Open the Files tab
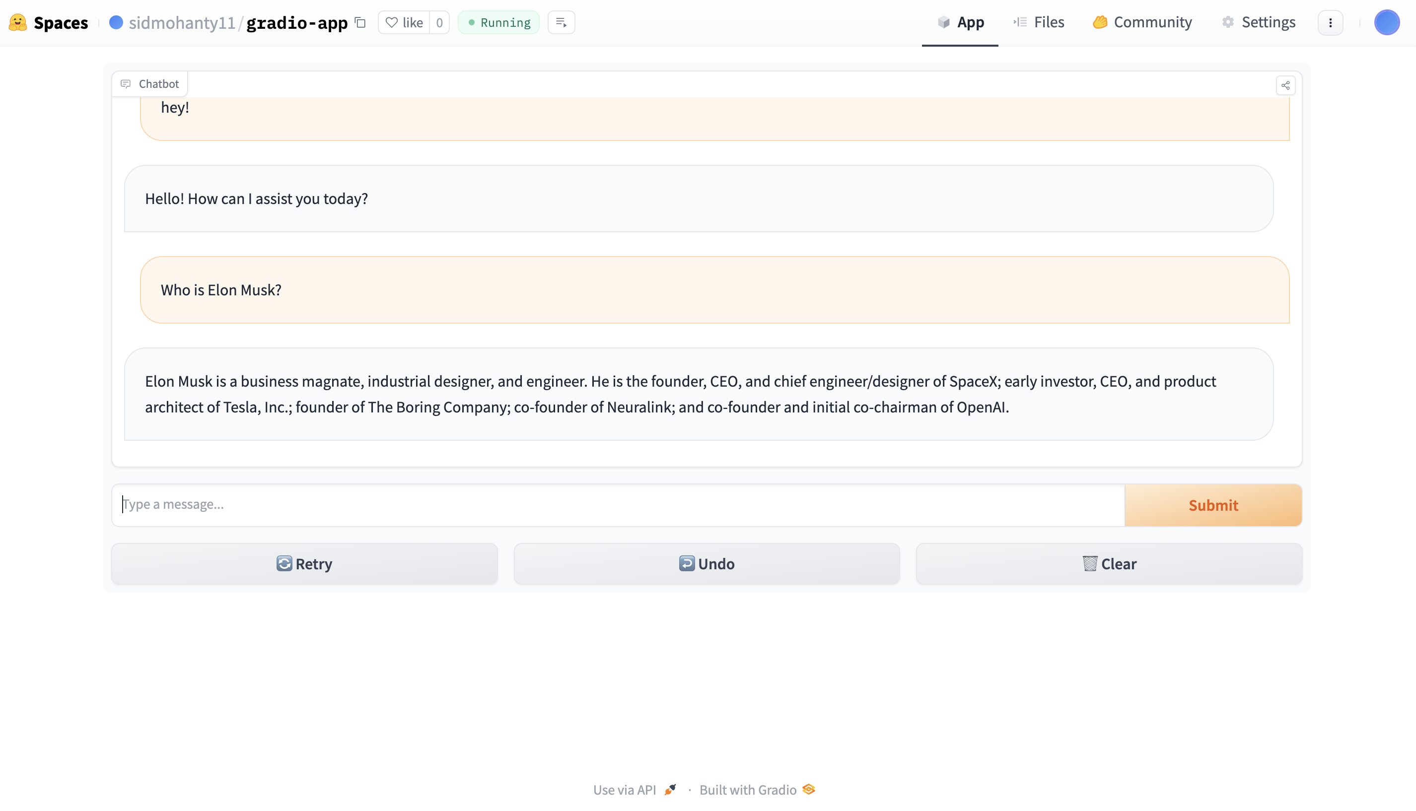 (x=1039, y=22)
